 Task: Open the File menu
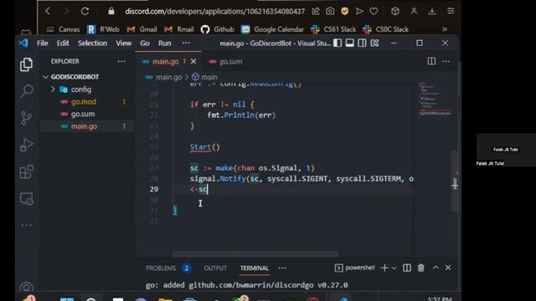coord(43,43)
